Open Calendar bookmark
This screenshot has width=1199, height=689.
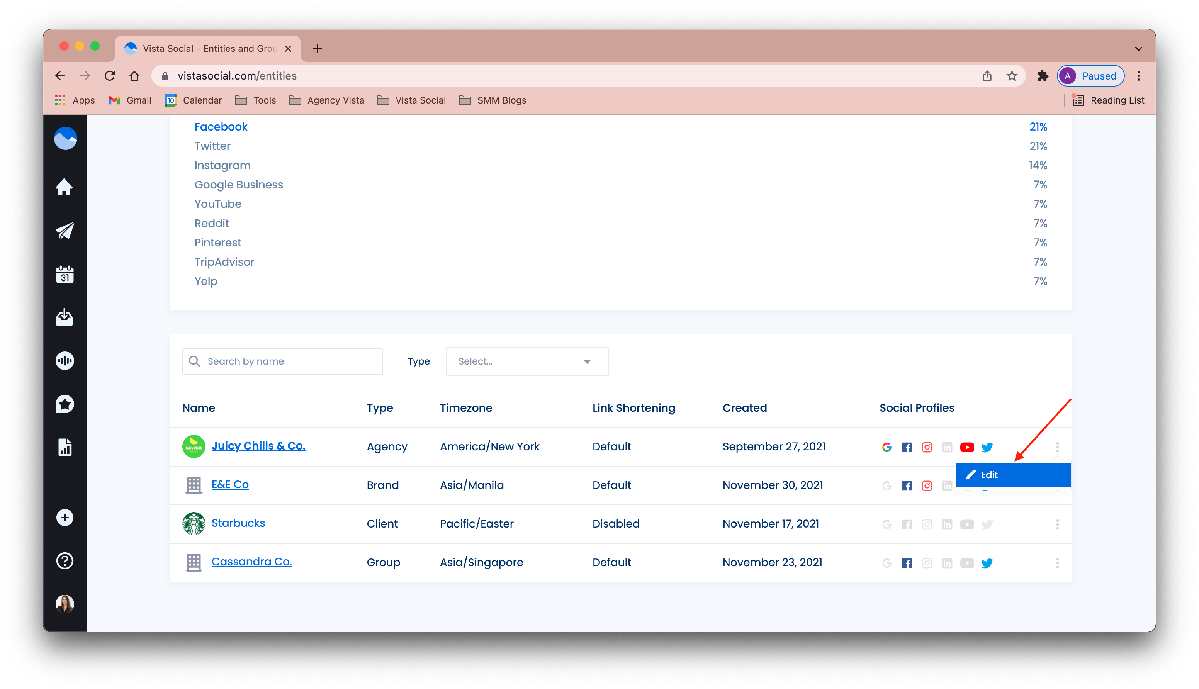[x=194, y=100]
